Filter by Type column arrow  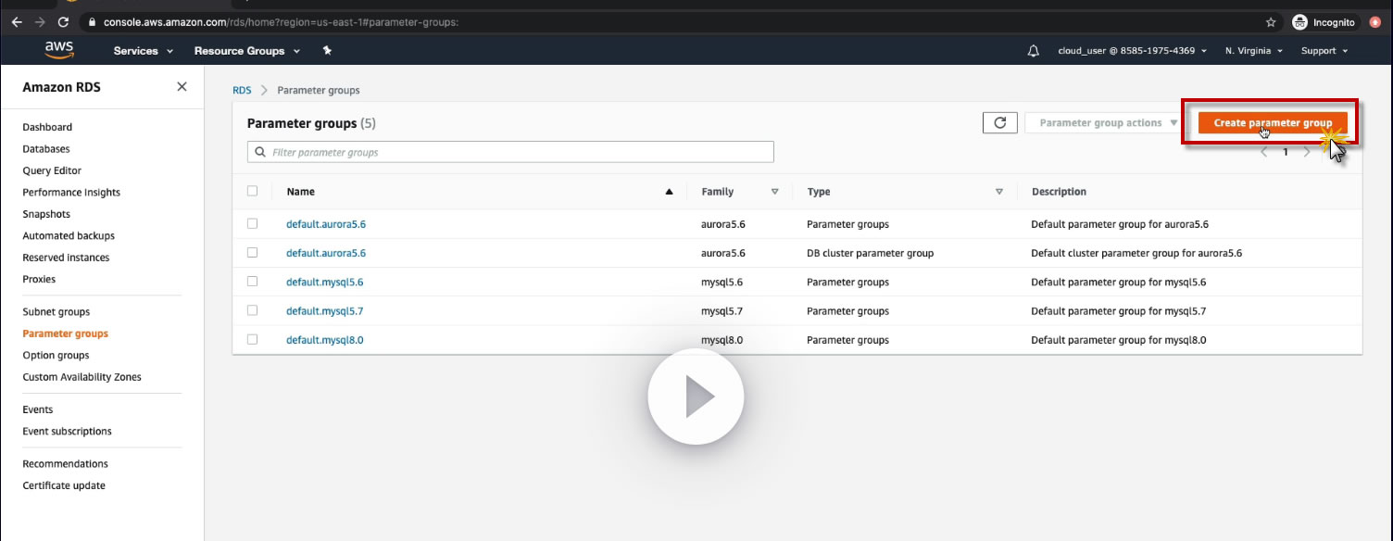pos(999,192)
